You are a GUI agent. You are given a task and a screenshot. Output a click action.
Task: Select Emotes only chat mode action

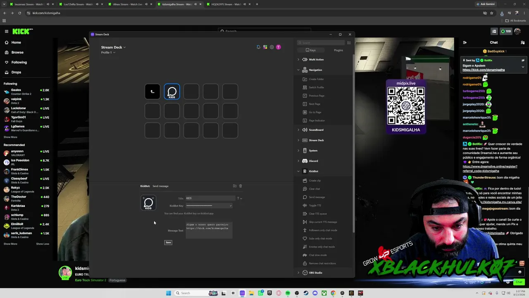[x=322, y=247]
